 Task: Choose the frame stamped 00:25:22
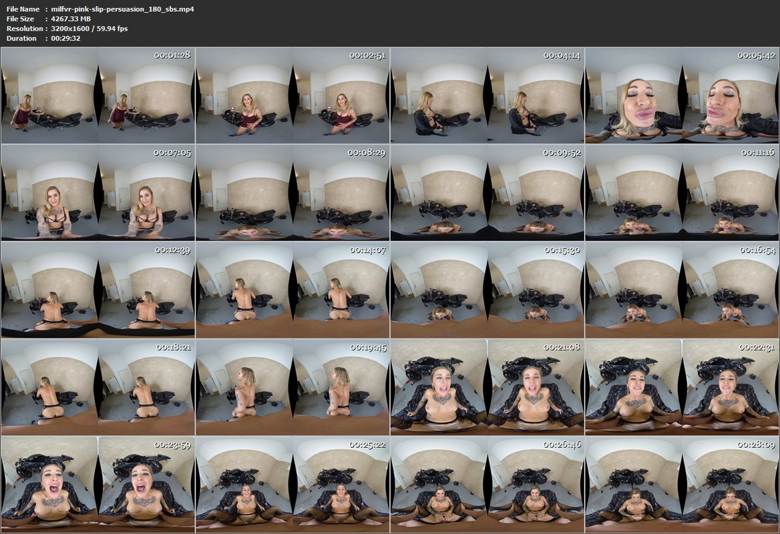292,485
